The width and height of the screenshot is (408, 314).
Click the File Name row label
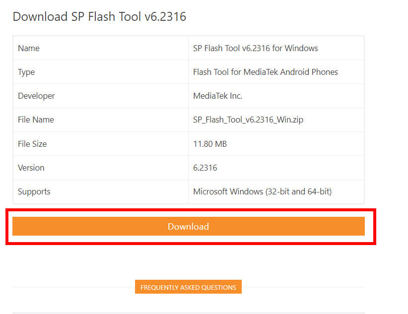point(36,120)
